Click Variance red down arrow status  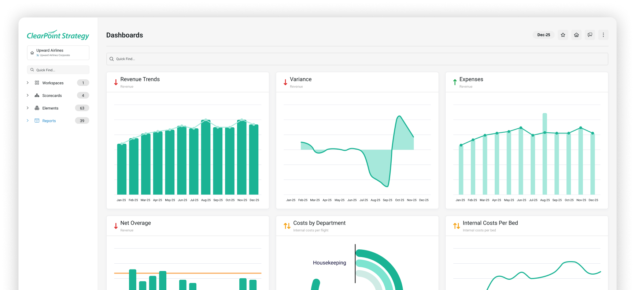[285, 82]
